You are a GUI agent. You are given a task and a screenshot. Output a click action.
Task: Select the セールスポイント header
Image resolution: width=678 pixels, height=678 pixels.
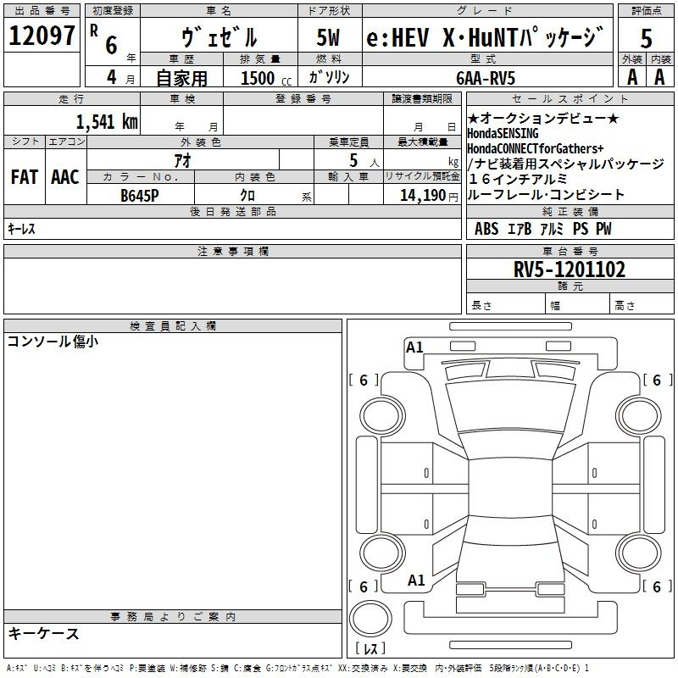(x=570, y=98)
